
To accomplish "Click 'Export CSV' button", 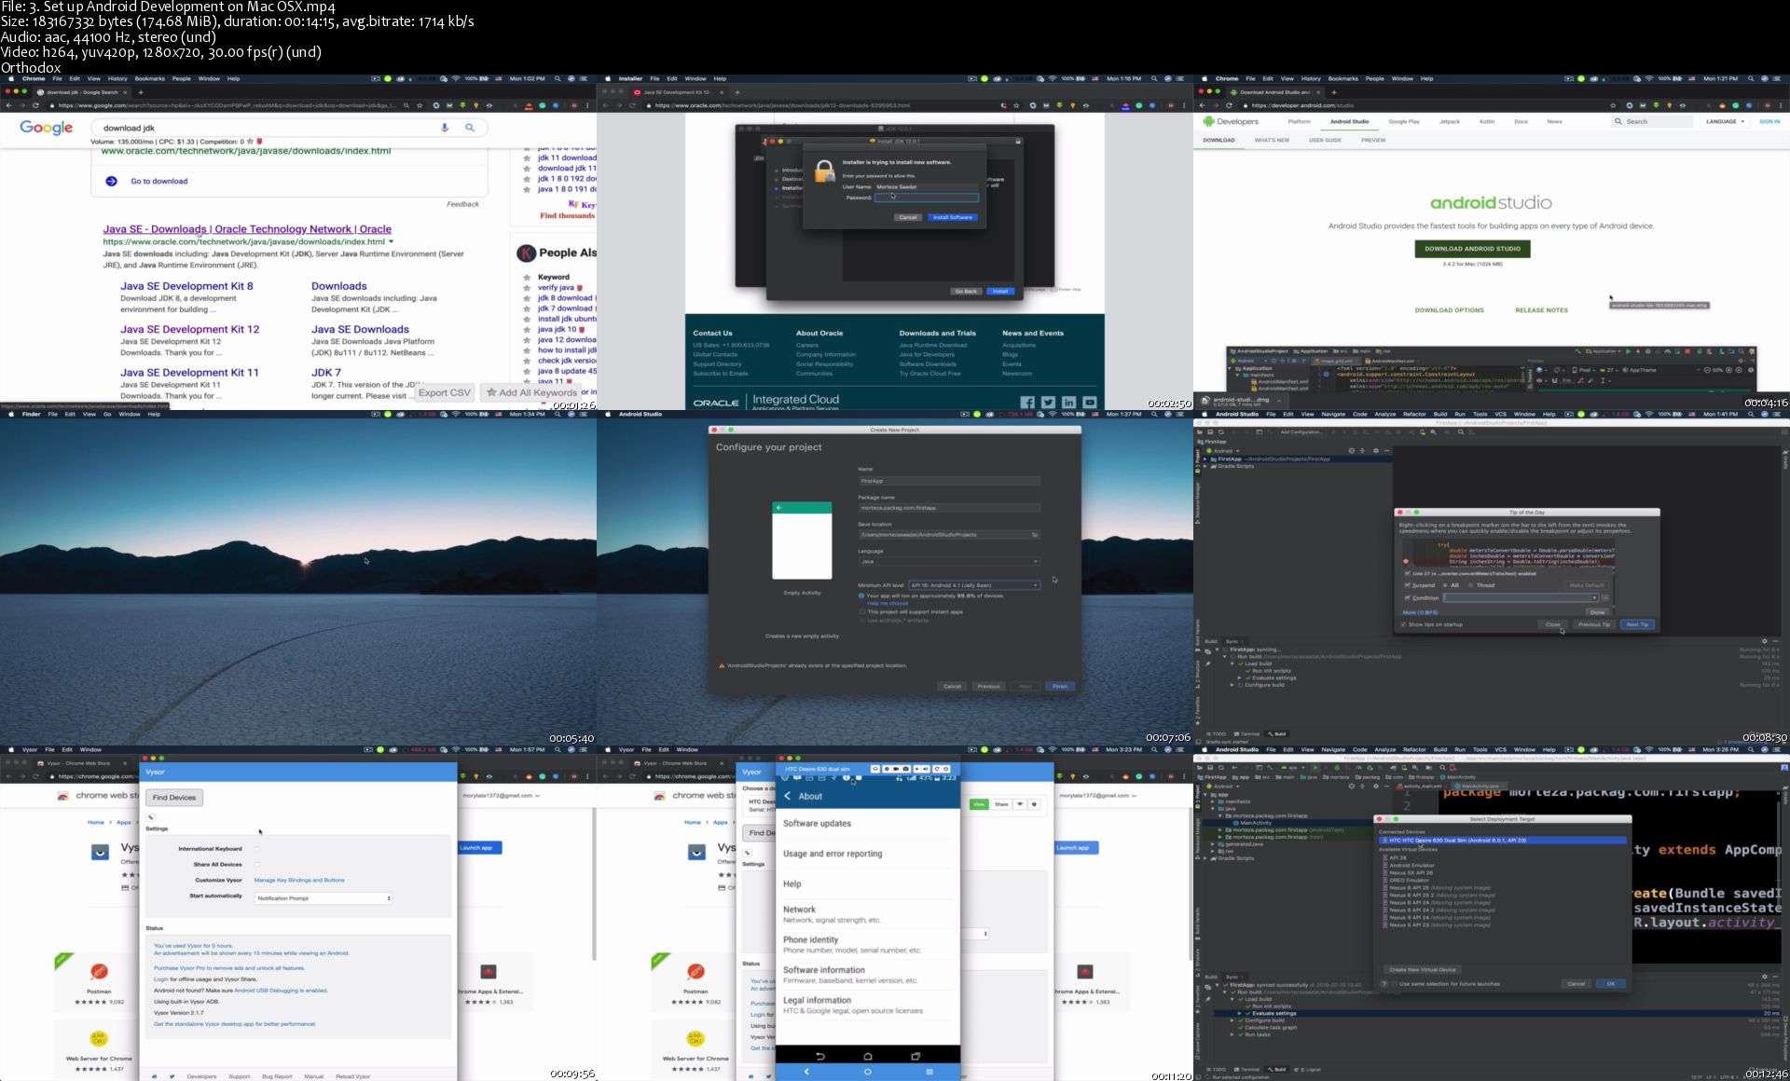I will [445, 392].
